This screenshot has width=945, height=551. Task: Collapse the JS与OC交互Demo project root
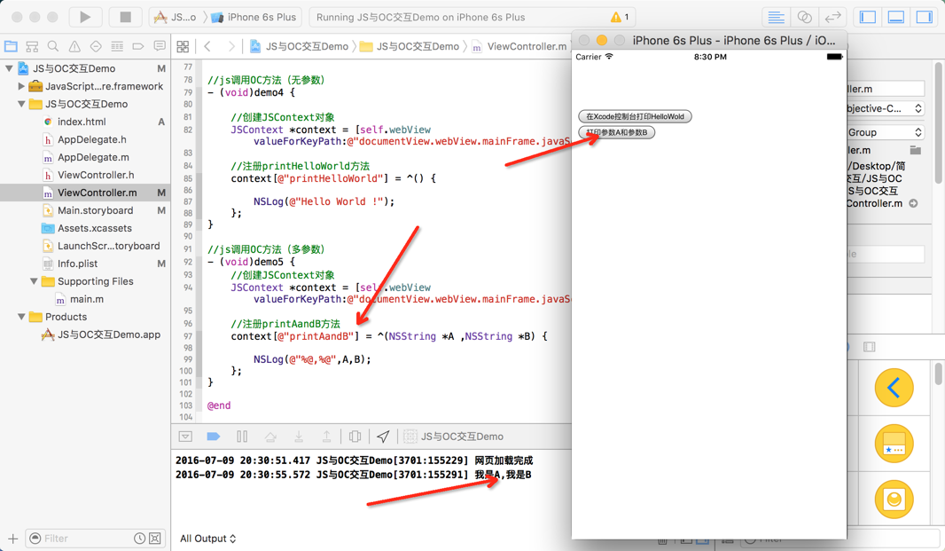[x=9, y=68]
